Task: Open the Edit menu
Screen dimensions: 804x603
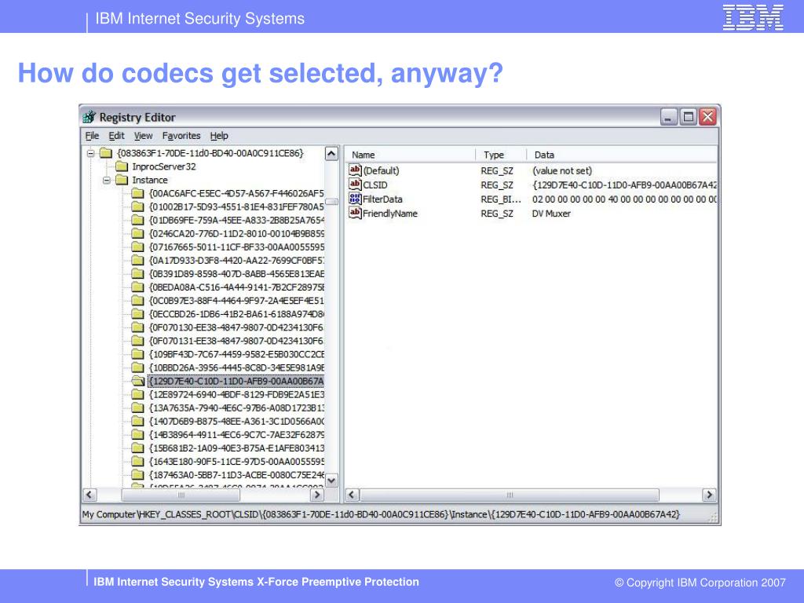Action: click(116, 136)
